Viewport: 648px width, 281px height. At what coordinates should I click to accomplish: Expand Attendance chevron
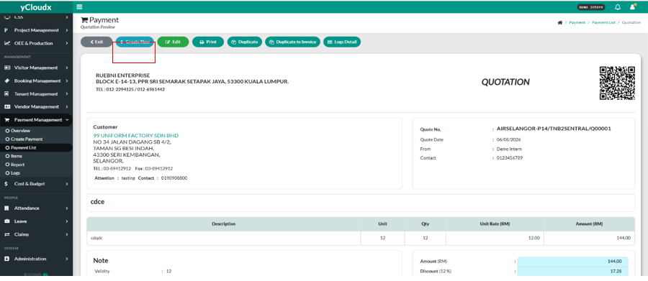pos(66,208)
